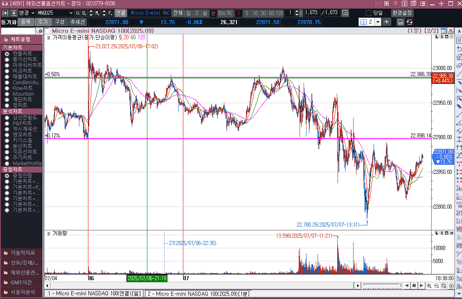Click the 추세선 button
Screen dimensions: 462x299
[x=77, y=22]
